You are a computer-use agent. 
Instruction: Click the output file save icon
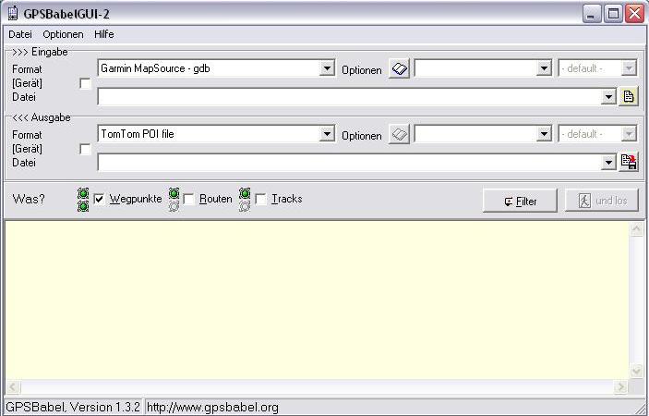point(629,162)
